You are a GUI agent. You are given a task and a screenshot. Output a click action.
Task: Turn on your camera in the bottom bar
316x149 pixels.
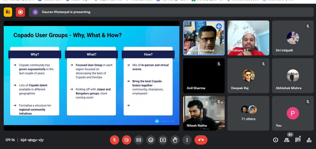coord(127,140)
